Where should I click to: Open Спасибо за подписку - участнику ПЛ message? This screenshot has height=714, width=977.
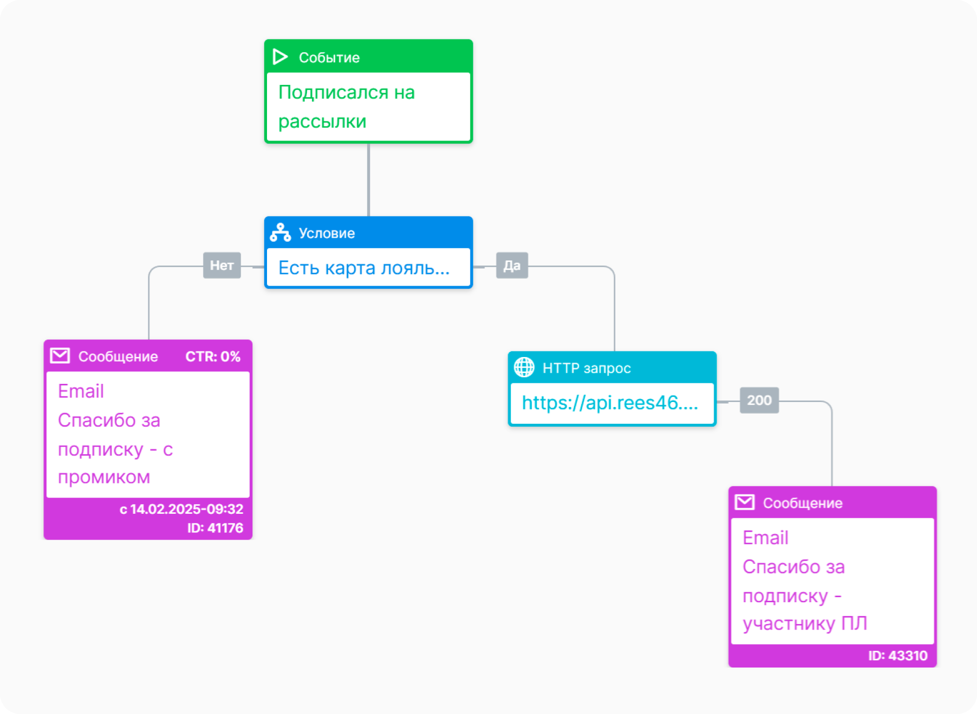(832, 581)
